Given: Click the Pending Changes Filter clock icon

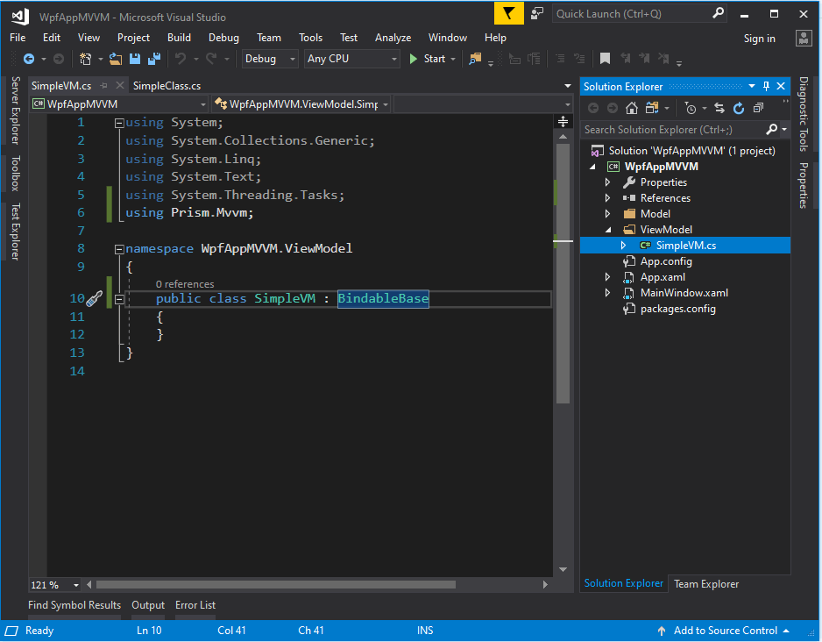Looking at the screenshot, I should pyautogui.click(x=691, y=108).
